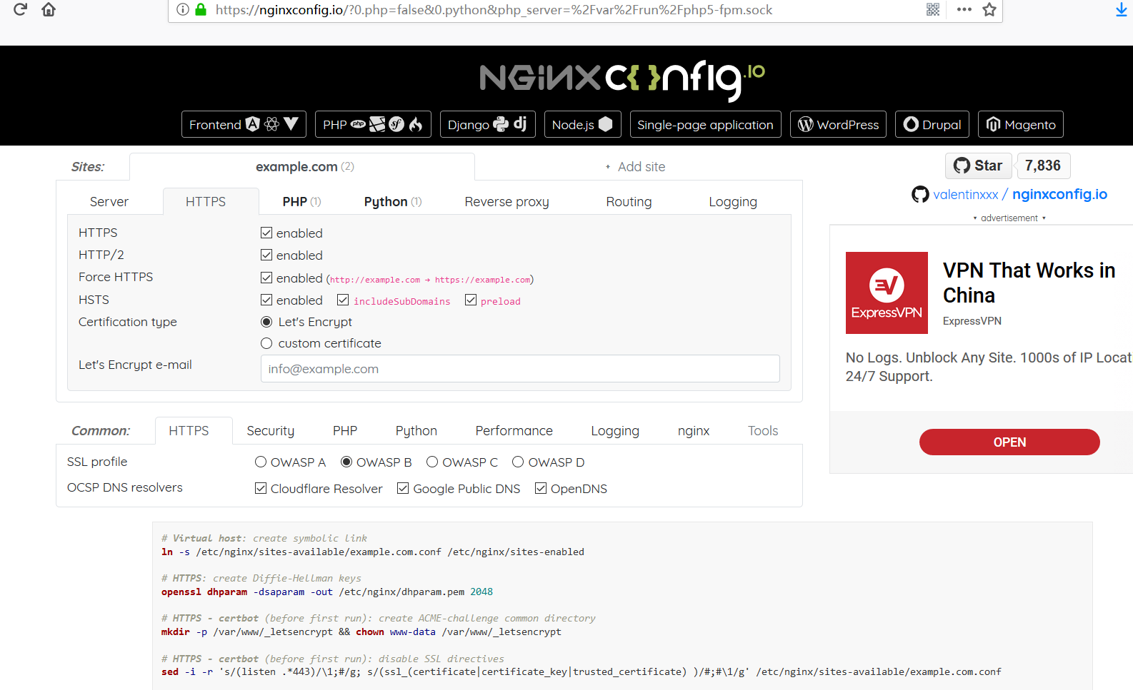Select the example.com site tab
Viewport: 1133px width, 690px height.
click(x=302, y=166)
